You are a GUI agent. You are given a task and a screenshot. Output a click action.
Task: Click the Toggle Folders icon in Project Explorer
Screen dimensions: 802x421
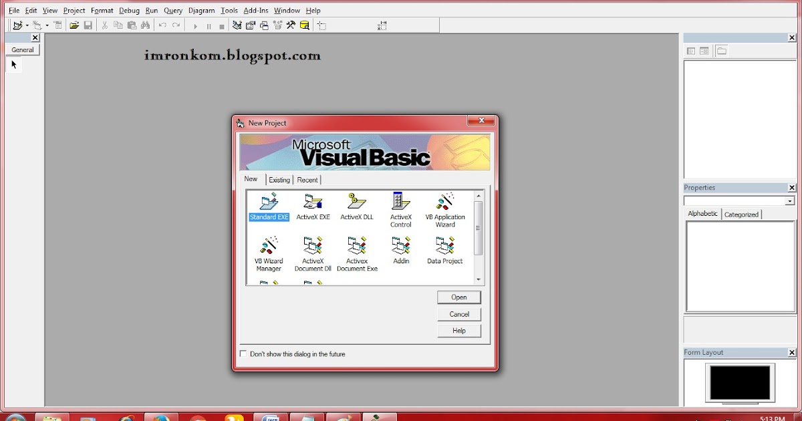[721, 50]
